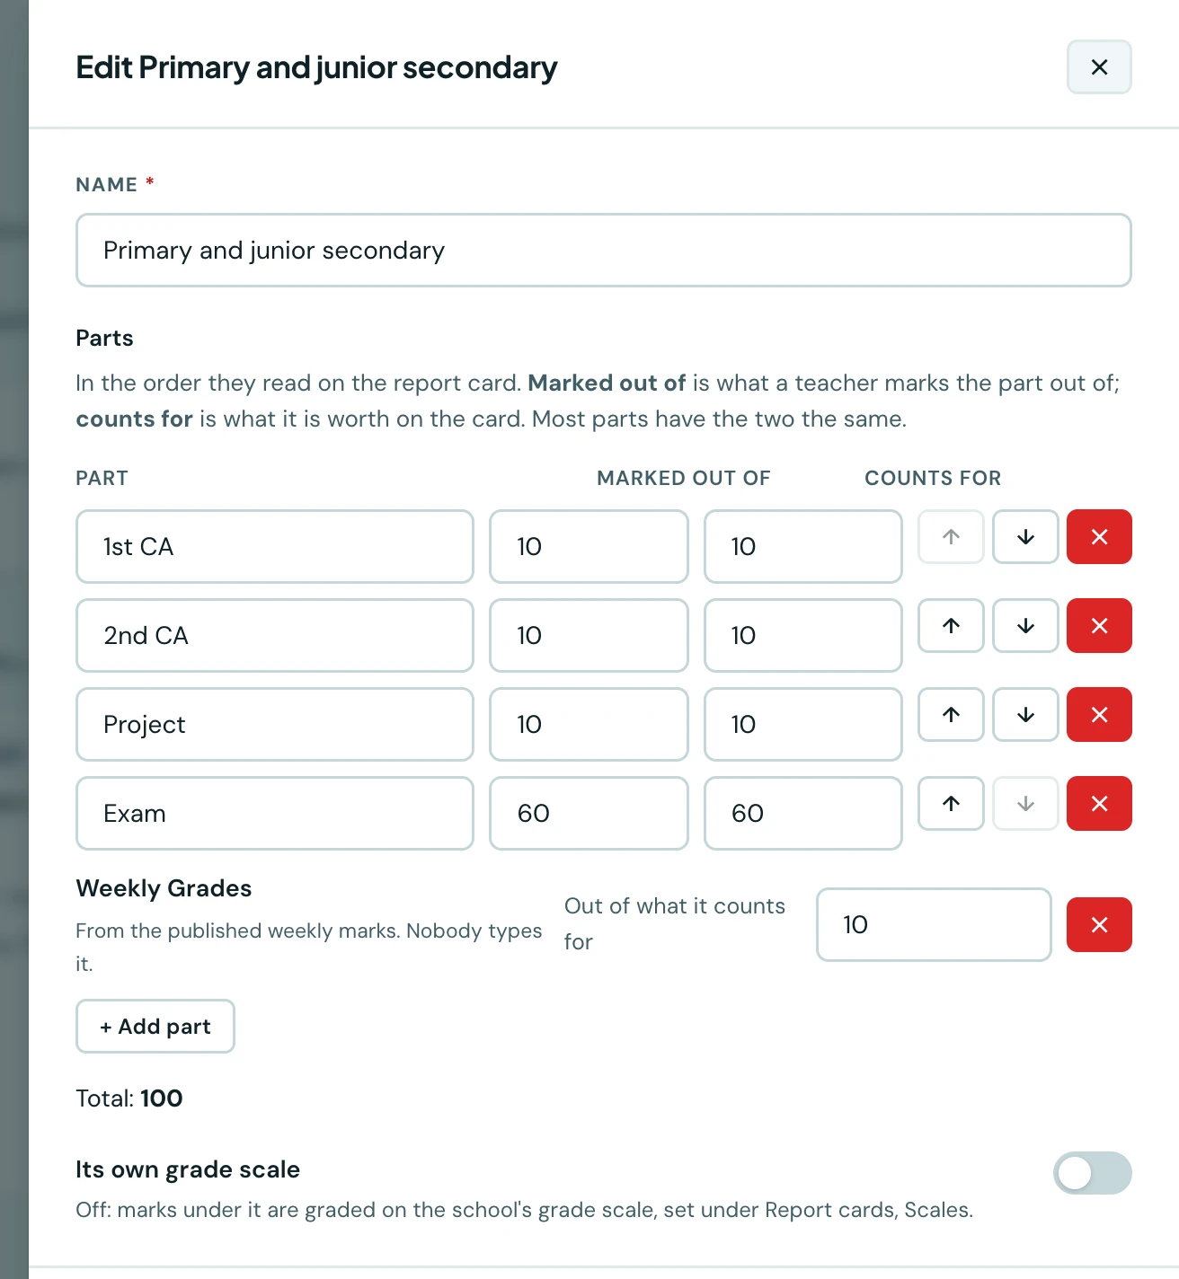
Task: Click the Weekly Grades counts for field
Action: click(x=934, y=925)
